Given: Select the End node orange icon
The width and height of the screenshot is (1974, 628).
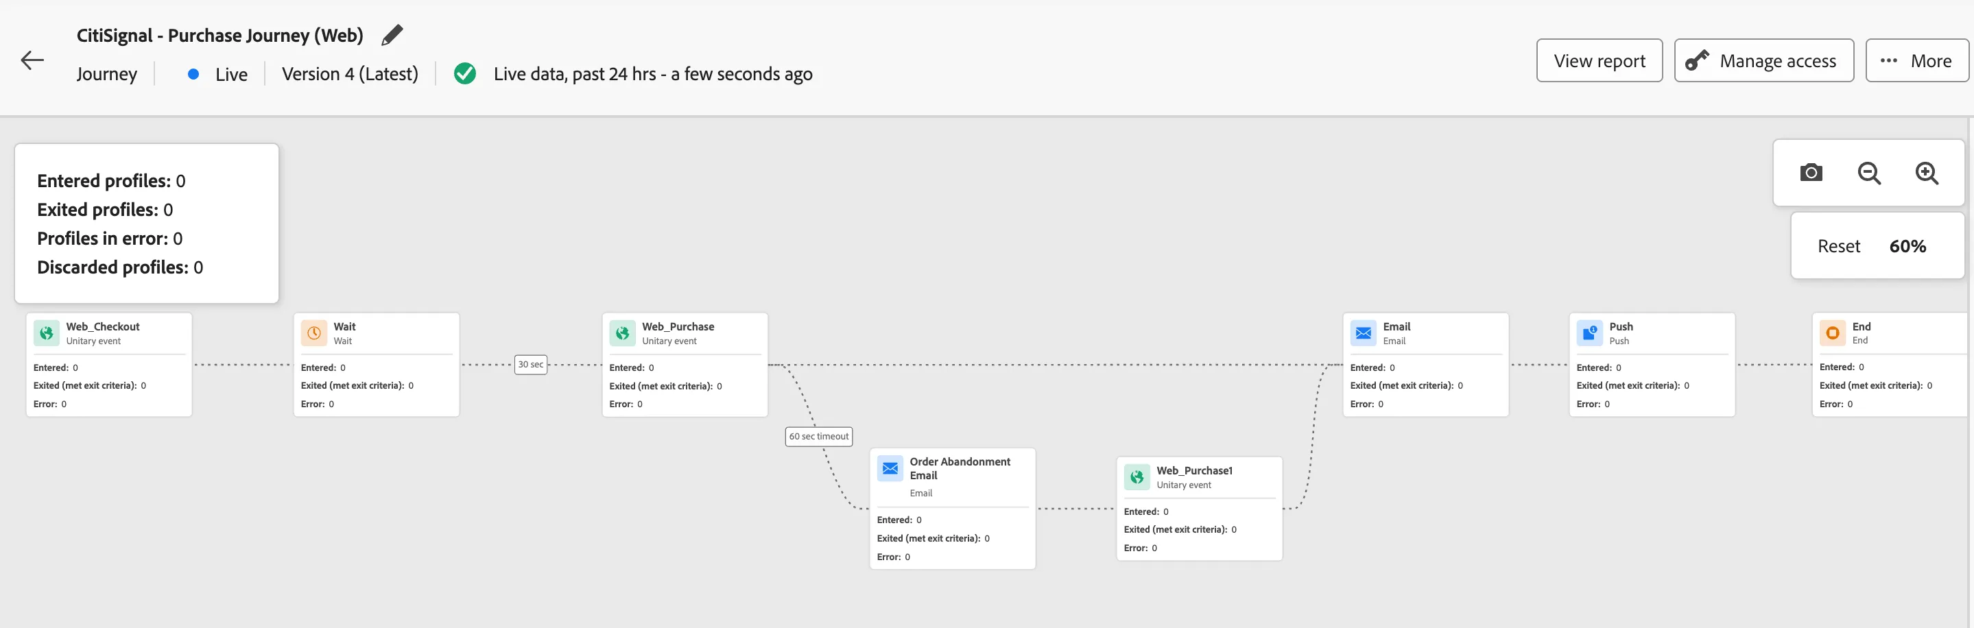Looking at the screenshot, I should coord(1832,333).
